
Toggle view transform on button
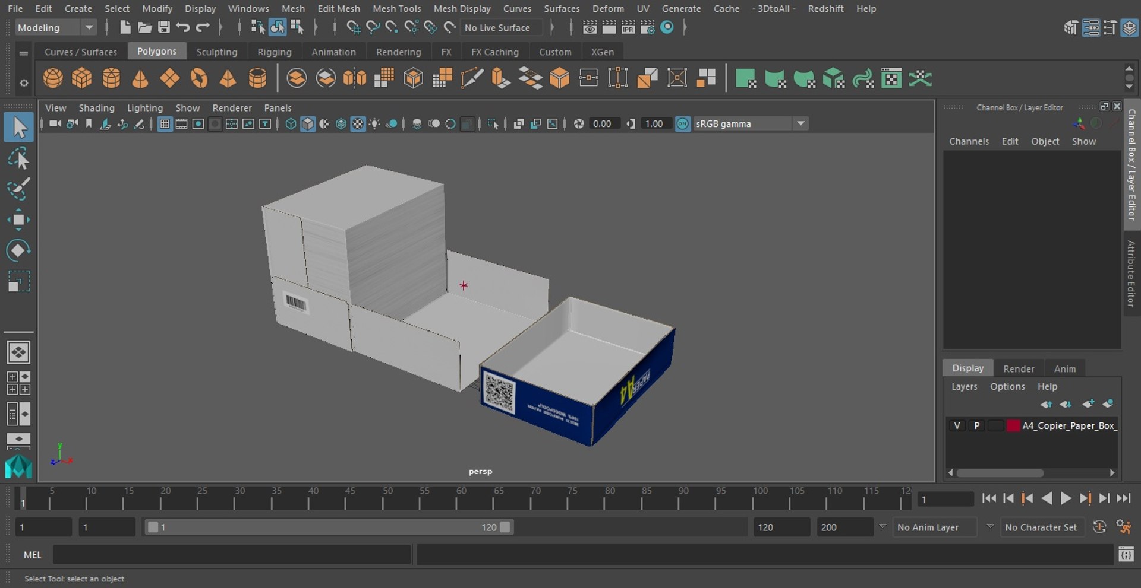pos(683,123)
